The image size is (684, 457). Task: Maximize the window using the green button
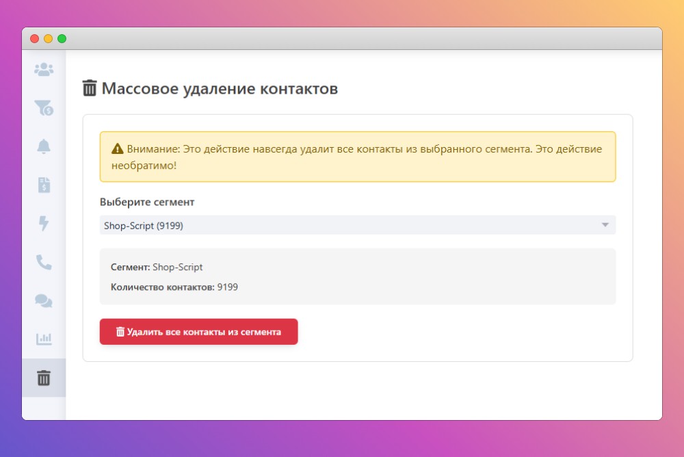click(x=62, y=39)
